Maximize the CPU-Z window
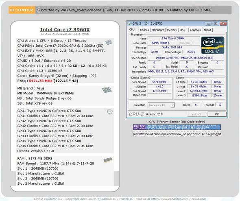The width and height of the screenshot is (240, 201). click(216, 24)
